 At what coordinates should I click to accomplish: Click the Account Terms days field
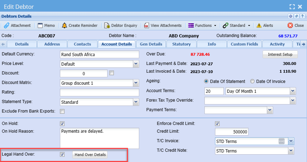tap(214, 91)
